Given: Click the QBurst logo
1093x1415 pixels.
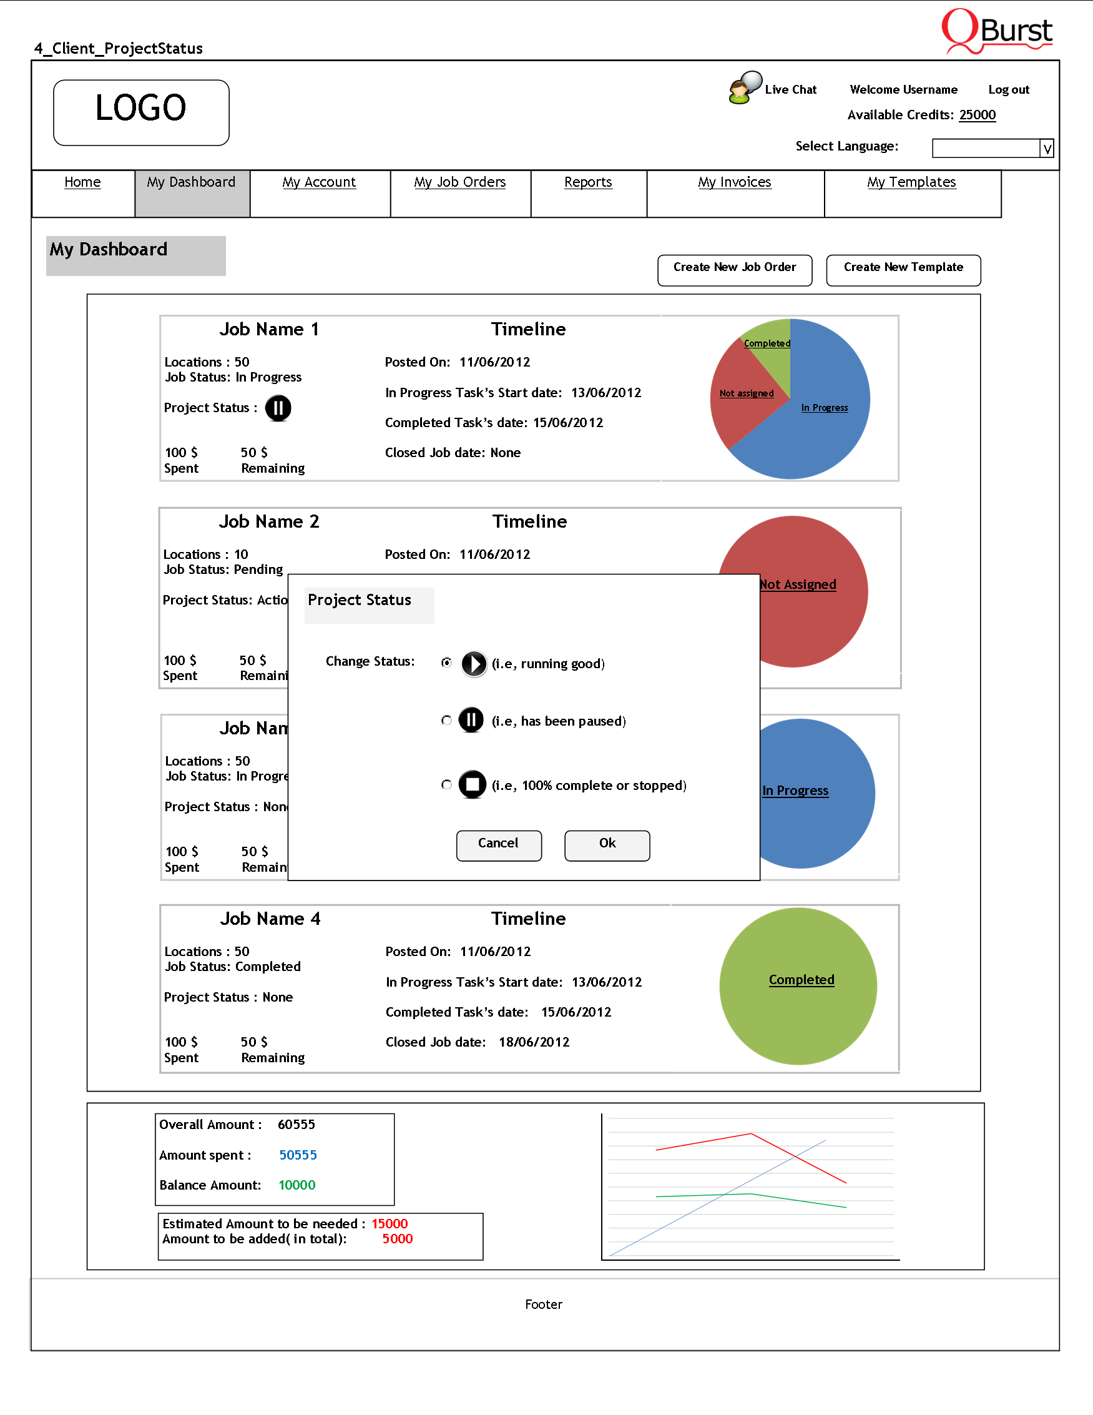Looking at the screenshot, I should click(996, 31).
